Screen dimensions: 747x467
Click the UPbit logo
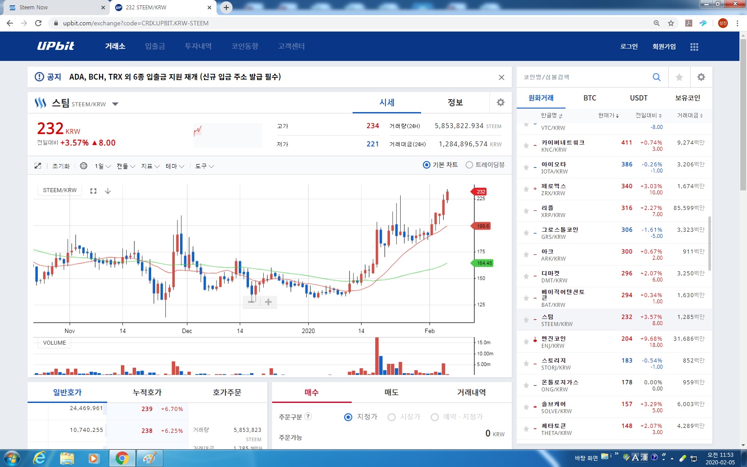click(56, 46)
